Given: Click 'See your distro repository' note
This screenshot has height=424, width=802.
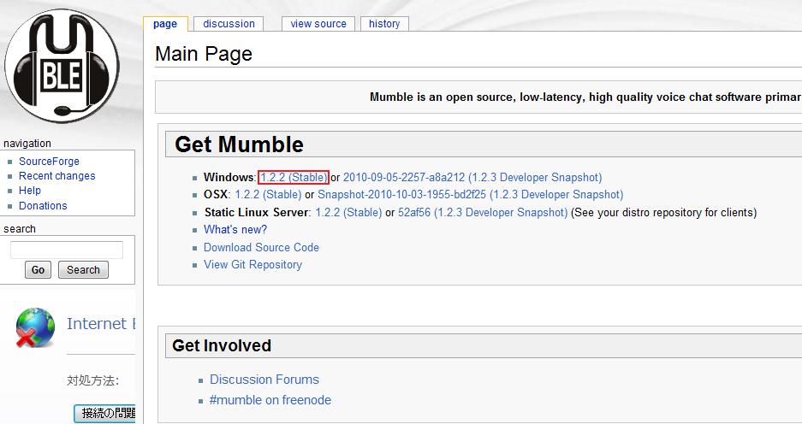Looking at the screenshot, I should 663,213.
